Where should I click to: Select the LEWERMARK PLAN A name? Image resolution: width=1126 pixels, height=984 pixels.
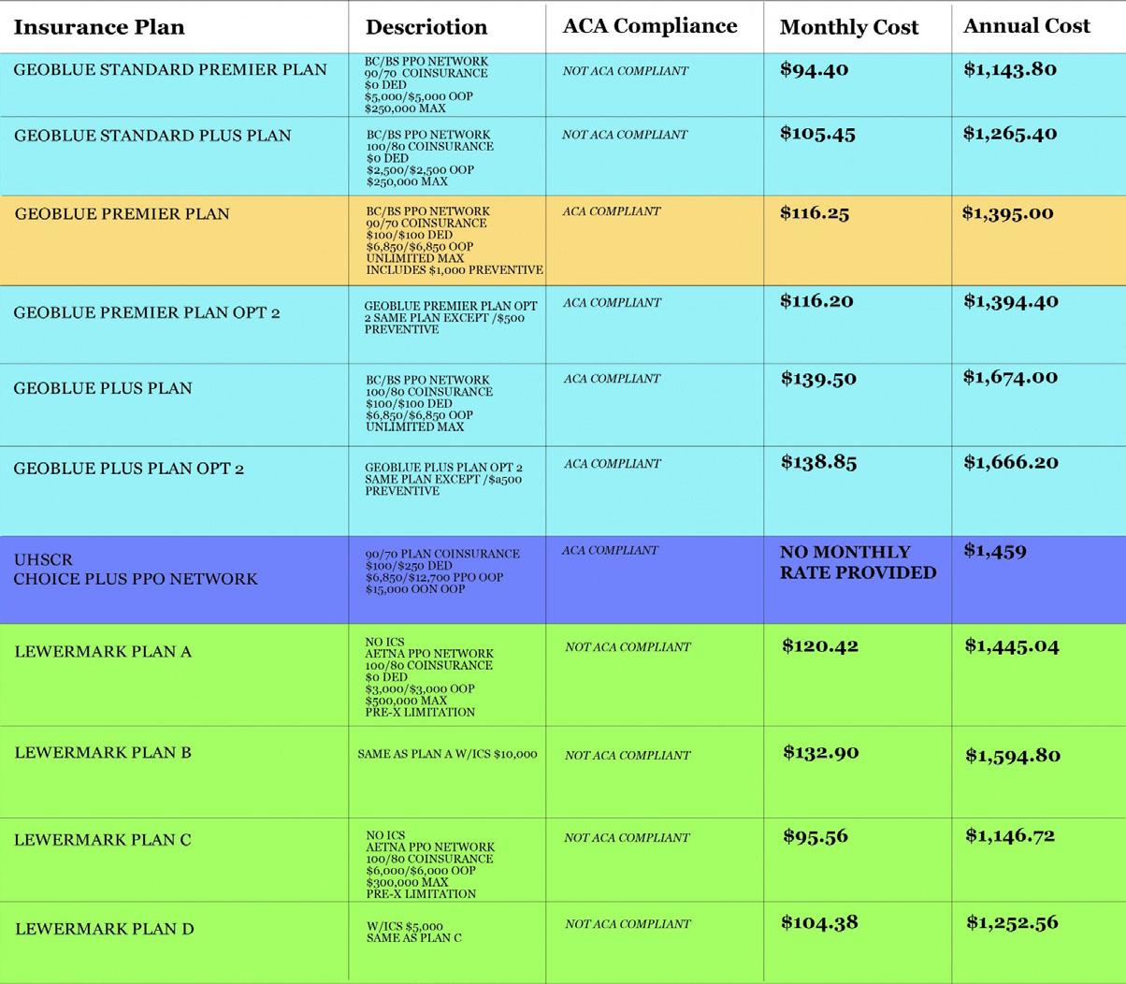pyautogui.click(x=103, y=652)
